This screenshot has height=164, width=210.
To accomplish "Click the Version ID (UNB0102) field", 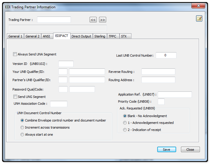I will (66, 64).
